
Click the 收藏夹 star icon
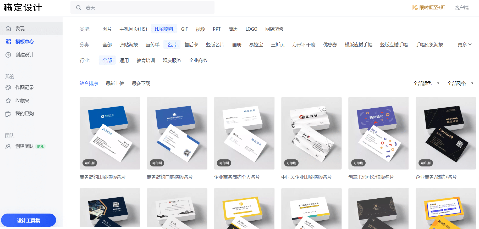(x=8, y=100)
